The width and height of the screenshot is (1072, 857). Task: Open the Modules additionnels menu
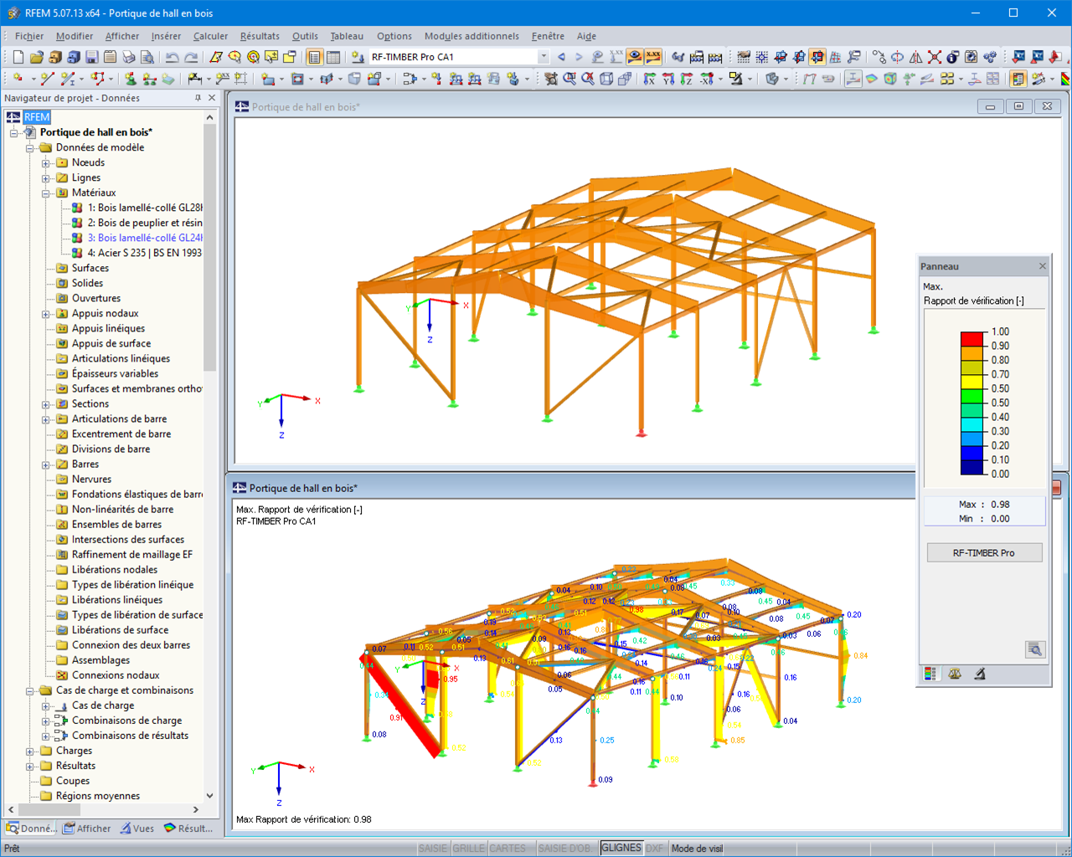pyautogui.click(x=472, y=36)
